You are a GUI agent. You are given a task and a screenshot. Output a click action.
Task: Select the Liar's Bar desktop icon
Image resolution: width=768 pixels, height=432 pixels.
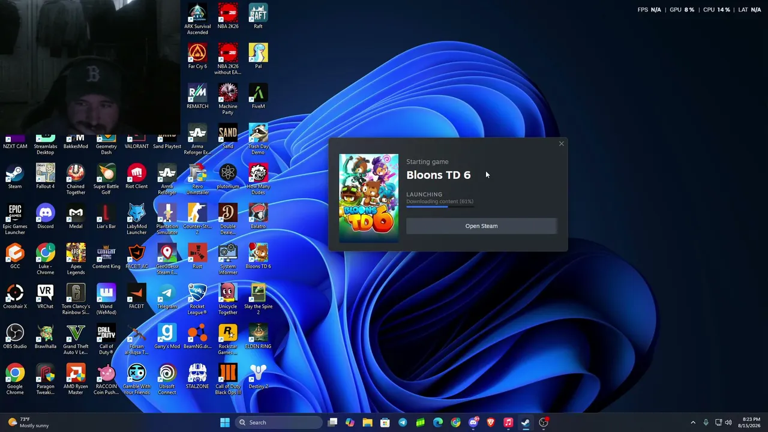[106, 217]
